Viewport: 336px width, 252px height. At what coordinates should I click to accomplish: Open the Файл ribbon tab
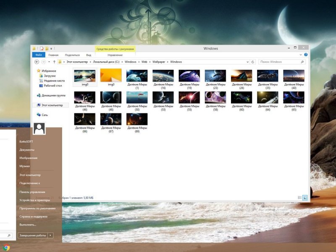[x=39, y=55]
